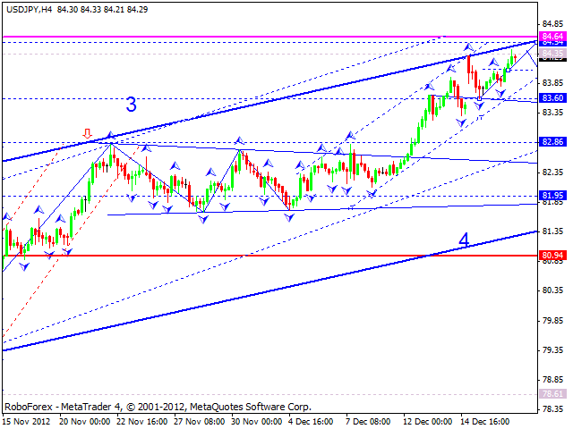Image resolution: width=573 pixels, height=429 pixels.
Task: Select the red horizontal support line
Action: click(269, 256)
